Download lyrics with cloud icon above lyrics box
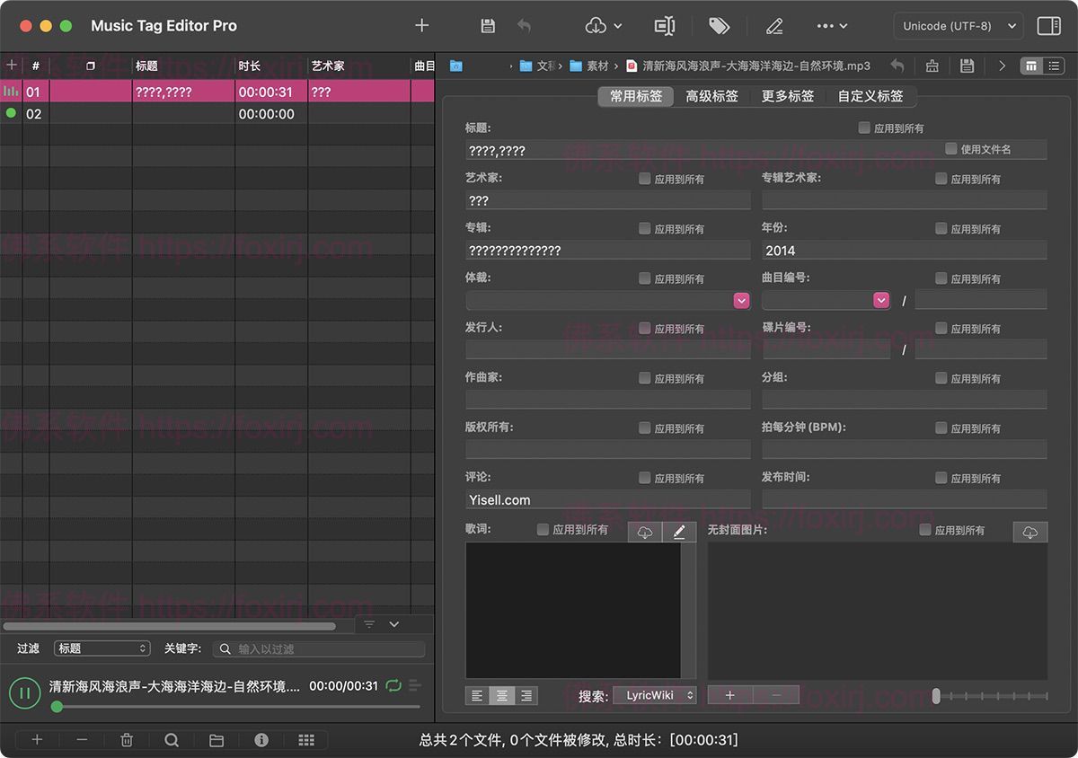This screenshot has width=1078, height=758. click(644, 533)
